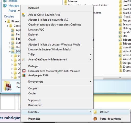The height and width of the screenshot is (123, 131).
Task: Click the Sports folder icon
Action: 120,32
